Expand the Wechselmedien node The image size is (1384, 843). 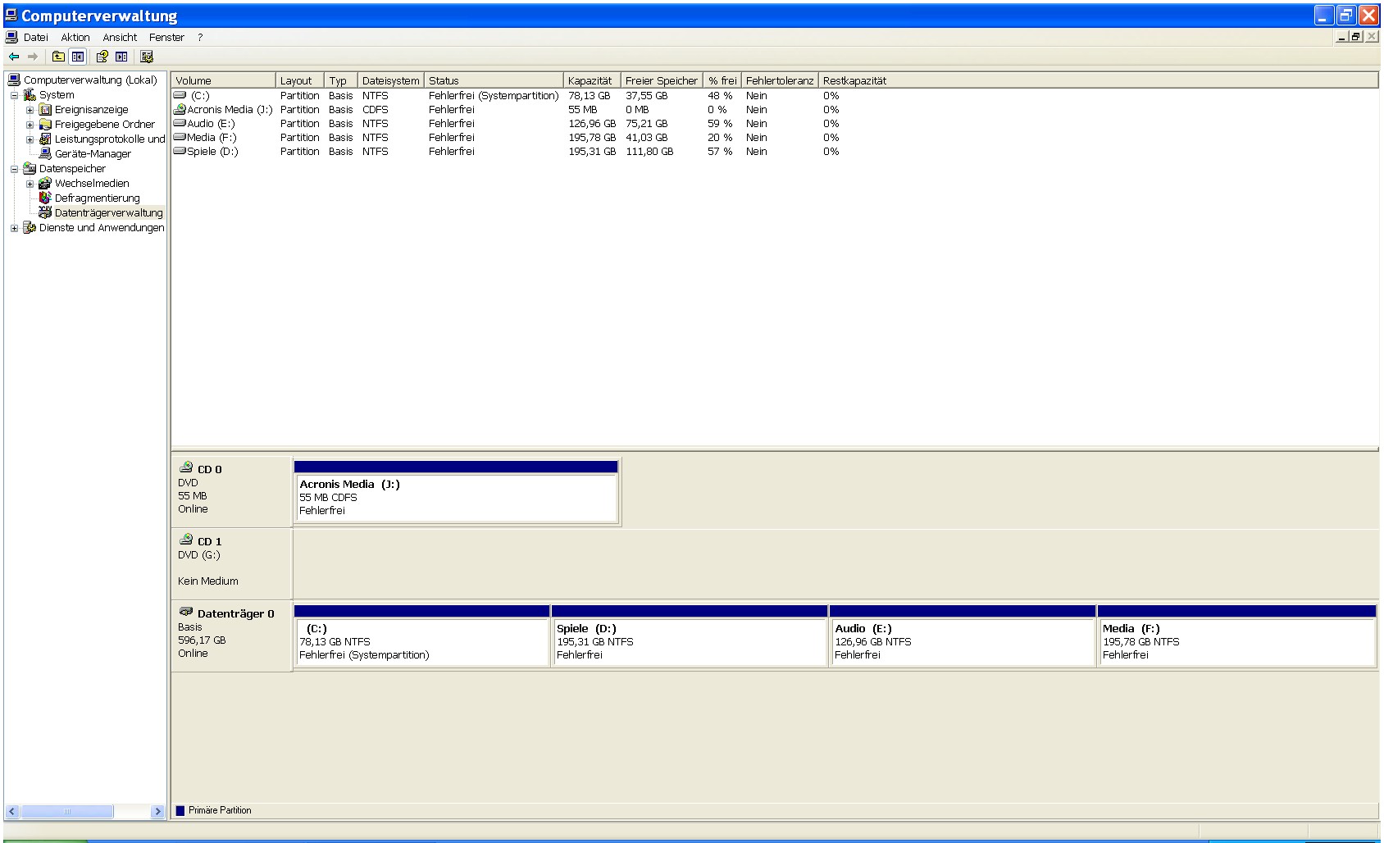pyautogui.click(x=30, y=184)
